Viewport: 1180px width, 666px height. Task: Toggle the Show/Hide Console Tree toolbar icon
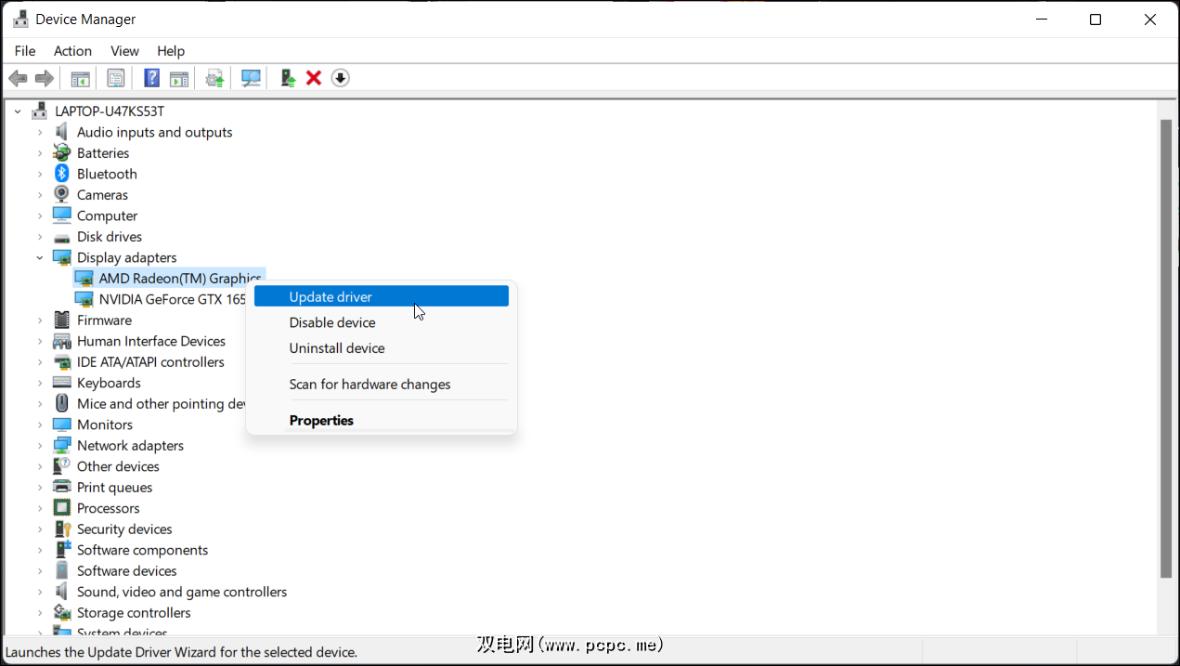click(x=81, y=78)
